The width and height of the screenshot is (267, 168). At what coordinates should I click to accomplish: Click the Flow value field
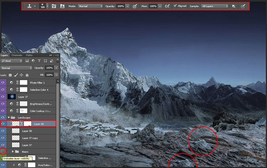[153, 6]
